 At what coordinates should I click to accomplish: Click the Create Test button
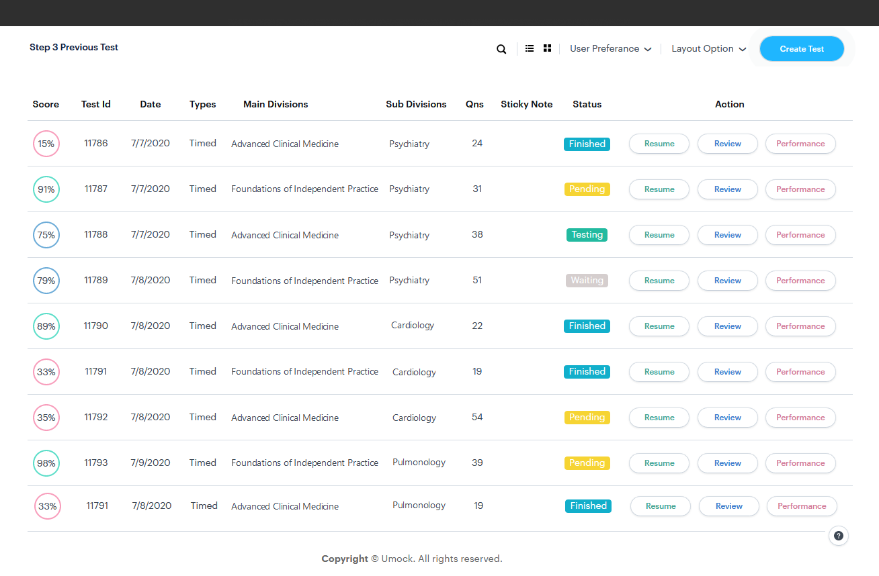pos(802,49)
